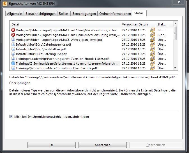Click the status folder icon in the Fuehrungskraft Ebook row
189x153 pixels.
click(153, 59)
